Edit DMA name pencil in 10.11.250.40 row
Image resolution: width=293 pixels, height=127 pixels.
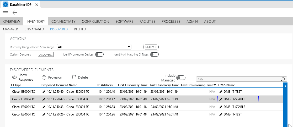coord(221,92)
